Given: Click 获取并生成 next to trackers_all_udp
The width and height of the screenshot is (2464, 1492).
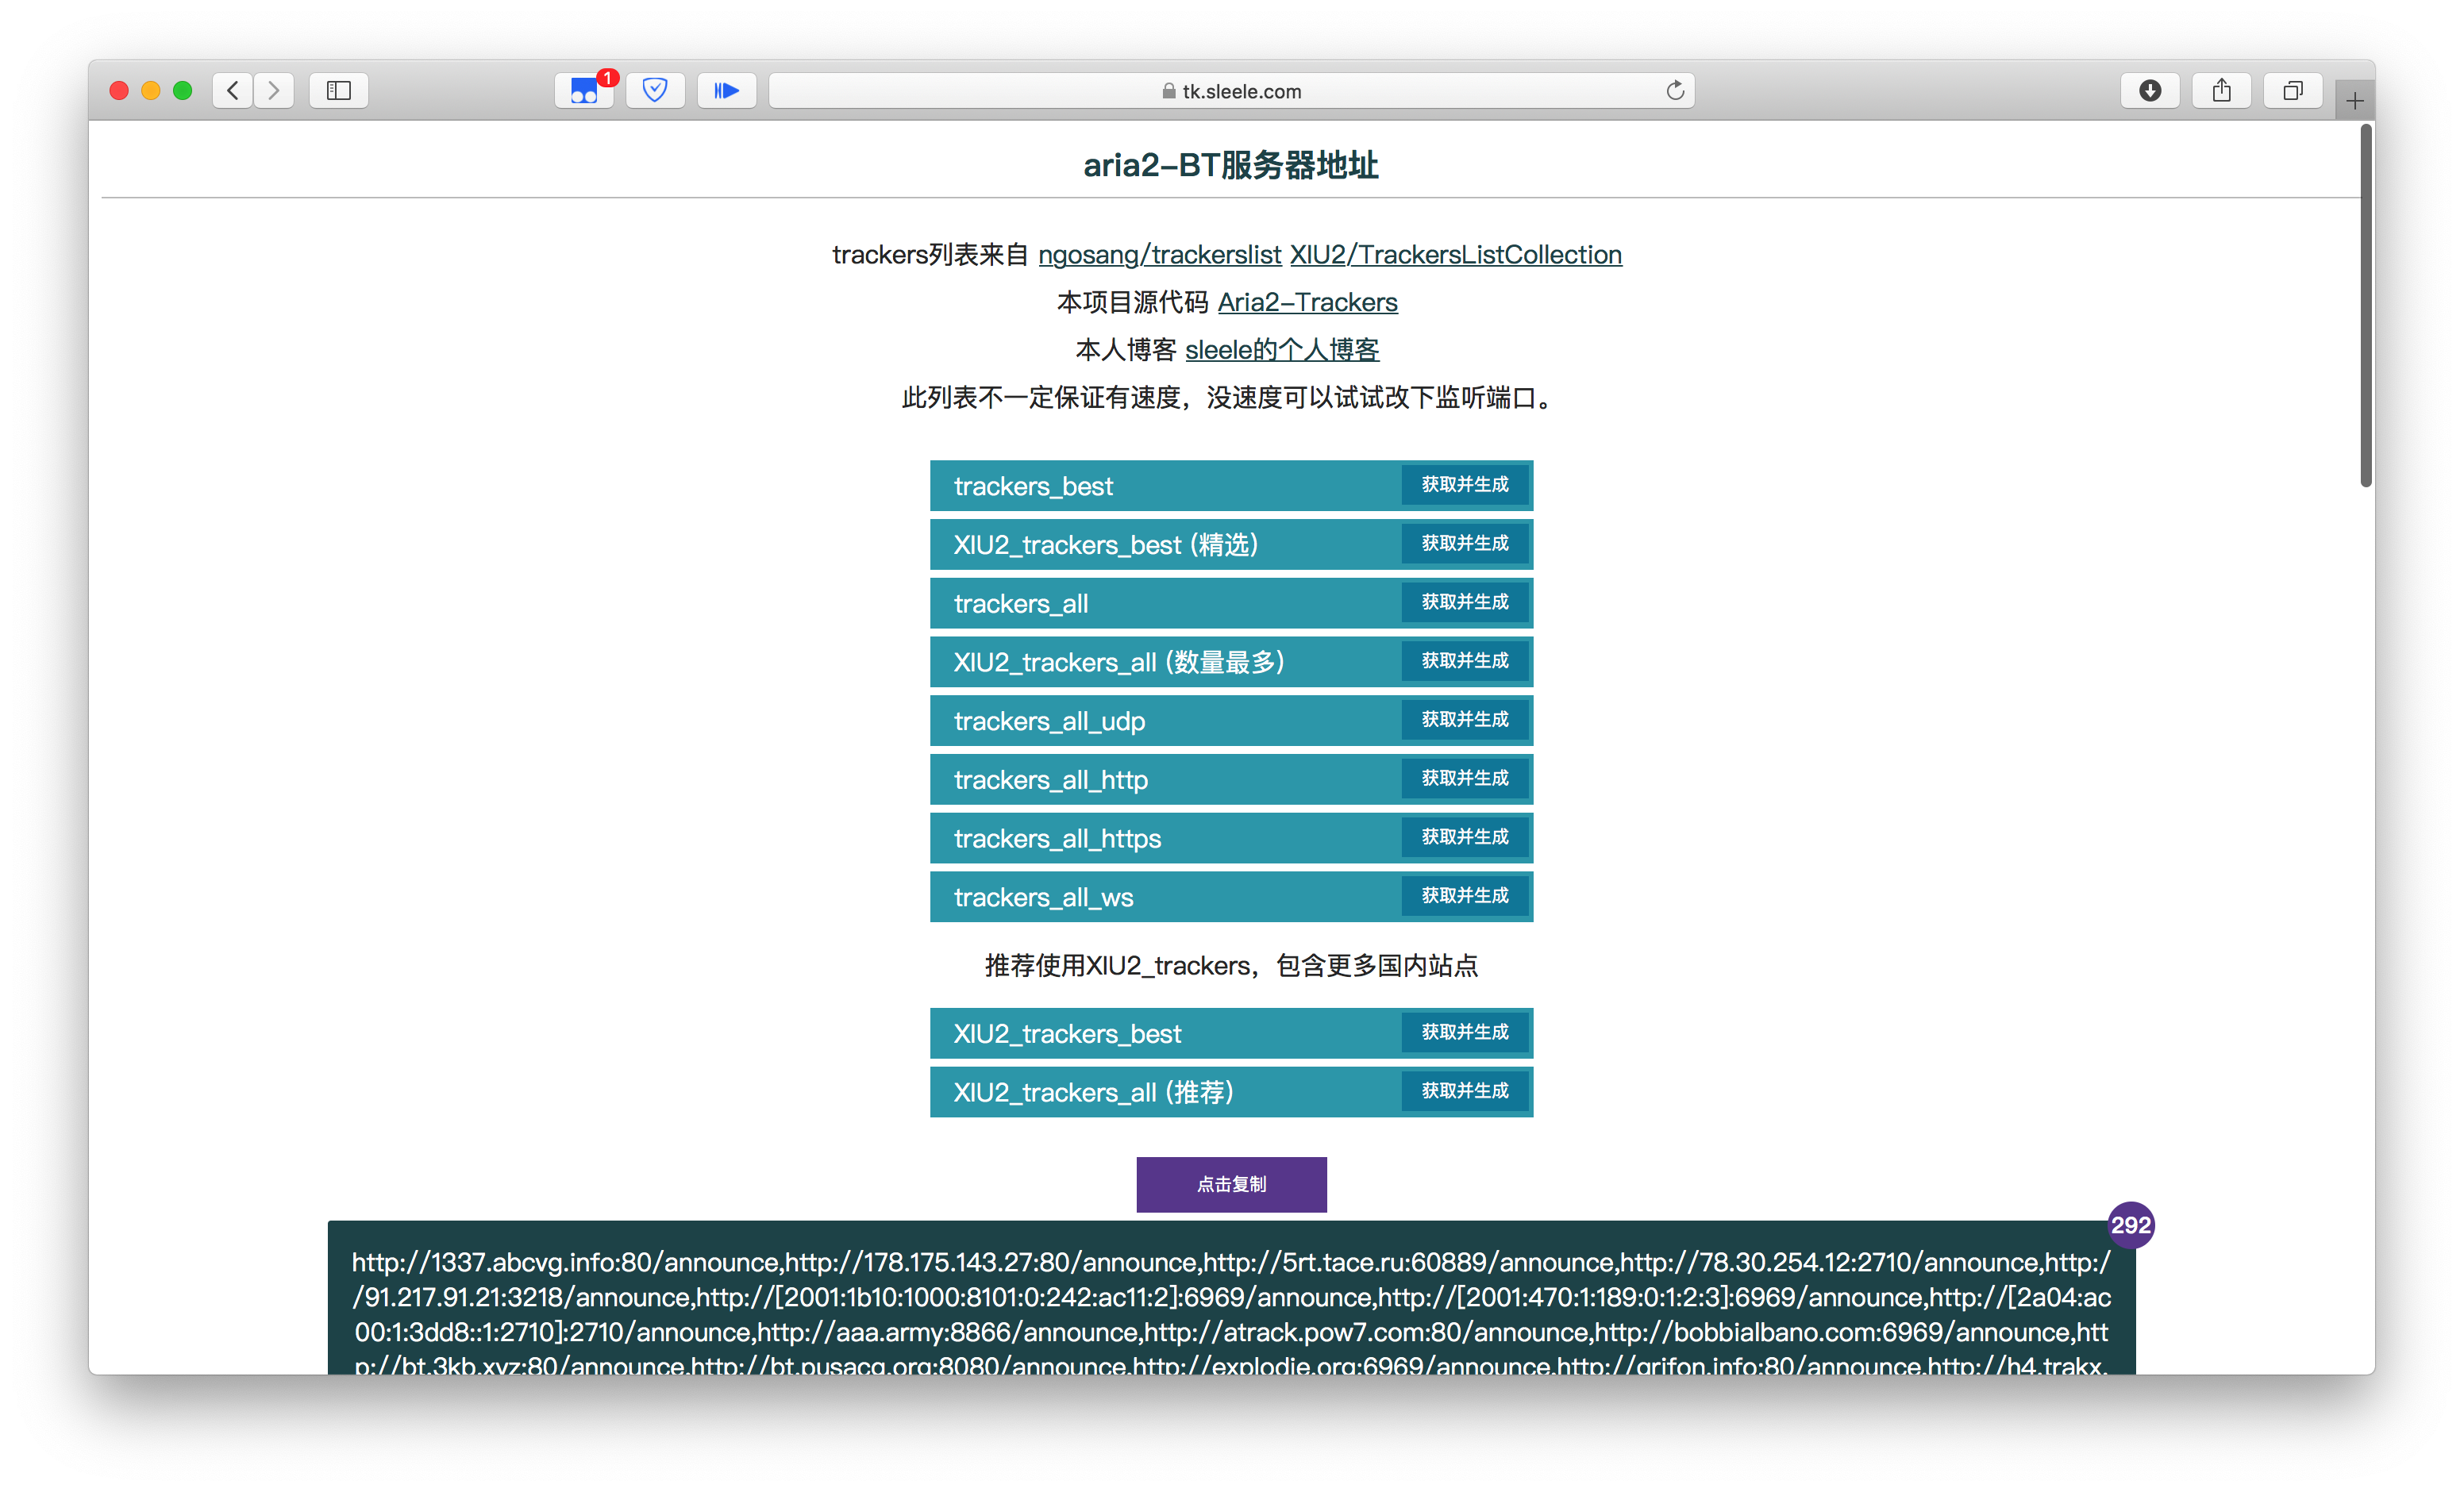Looking at the screenshot, I should (1465, 720).
